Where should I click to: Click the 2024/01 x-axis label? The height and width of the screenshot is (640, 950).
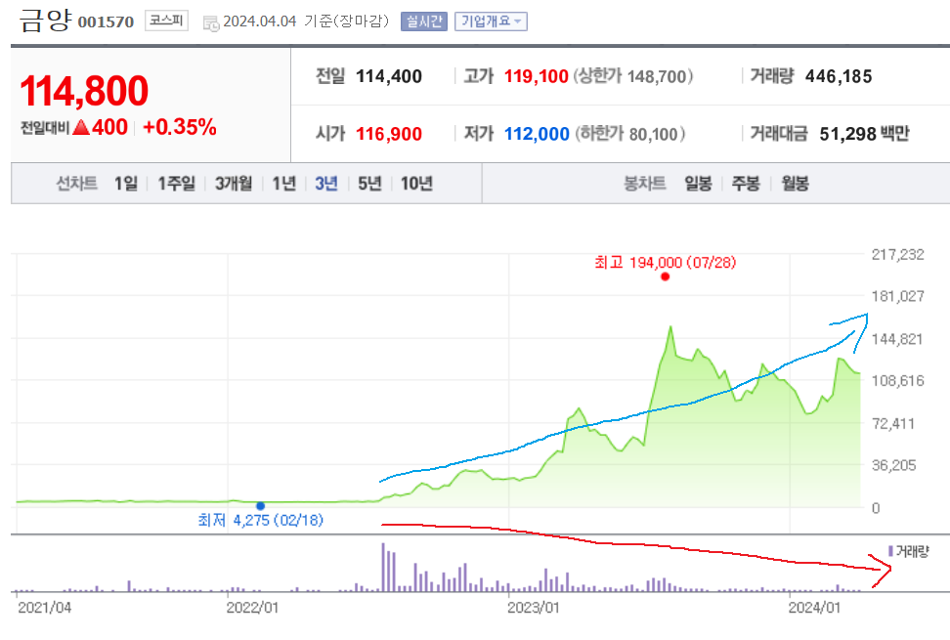(x=814, y=608)
